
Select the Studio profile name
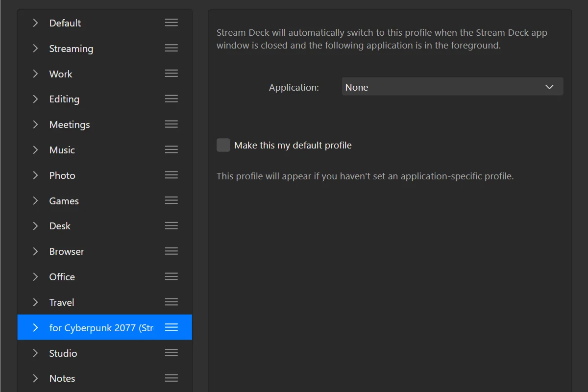coord(63,353)
